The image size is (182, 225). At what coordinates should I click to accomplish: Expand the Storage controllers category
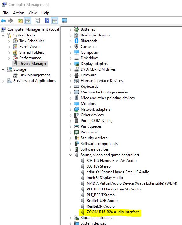pos(70,218)
